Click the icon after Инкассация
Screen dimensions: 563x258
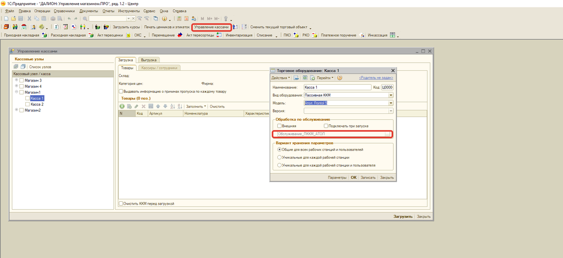pyautogui.click(x=392, y=35)
